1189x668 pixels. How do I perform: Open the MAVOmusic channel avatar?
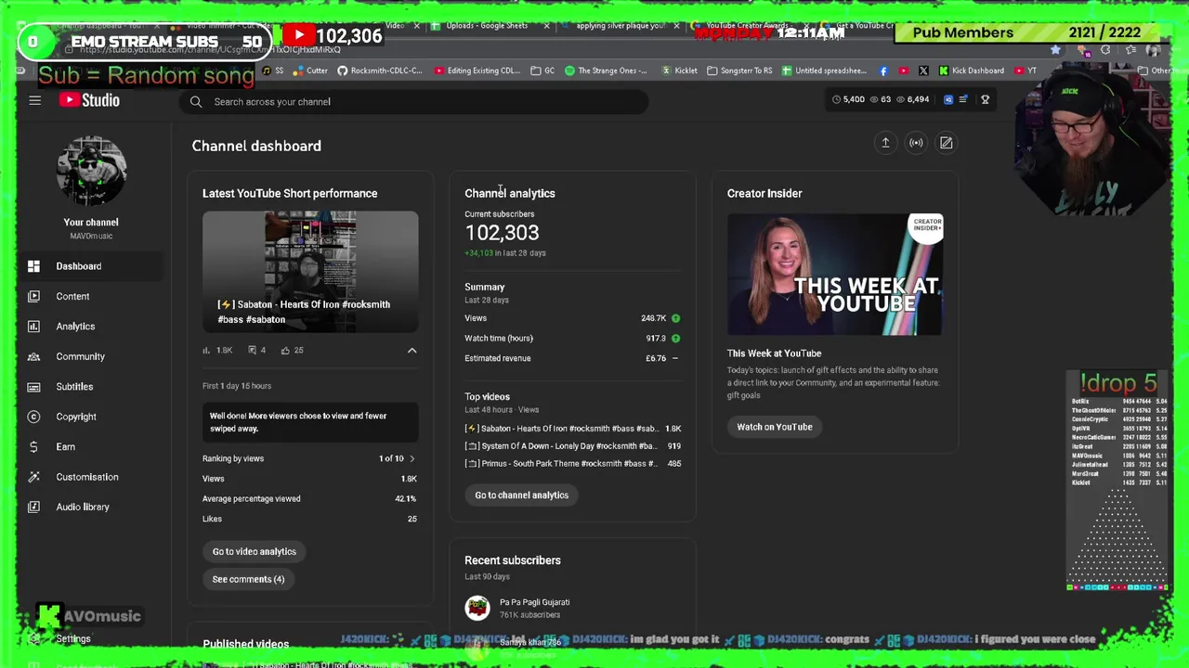tap(91, 172)
